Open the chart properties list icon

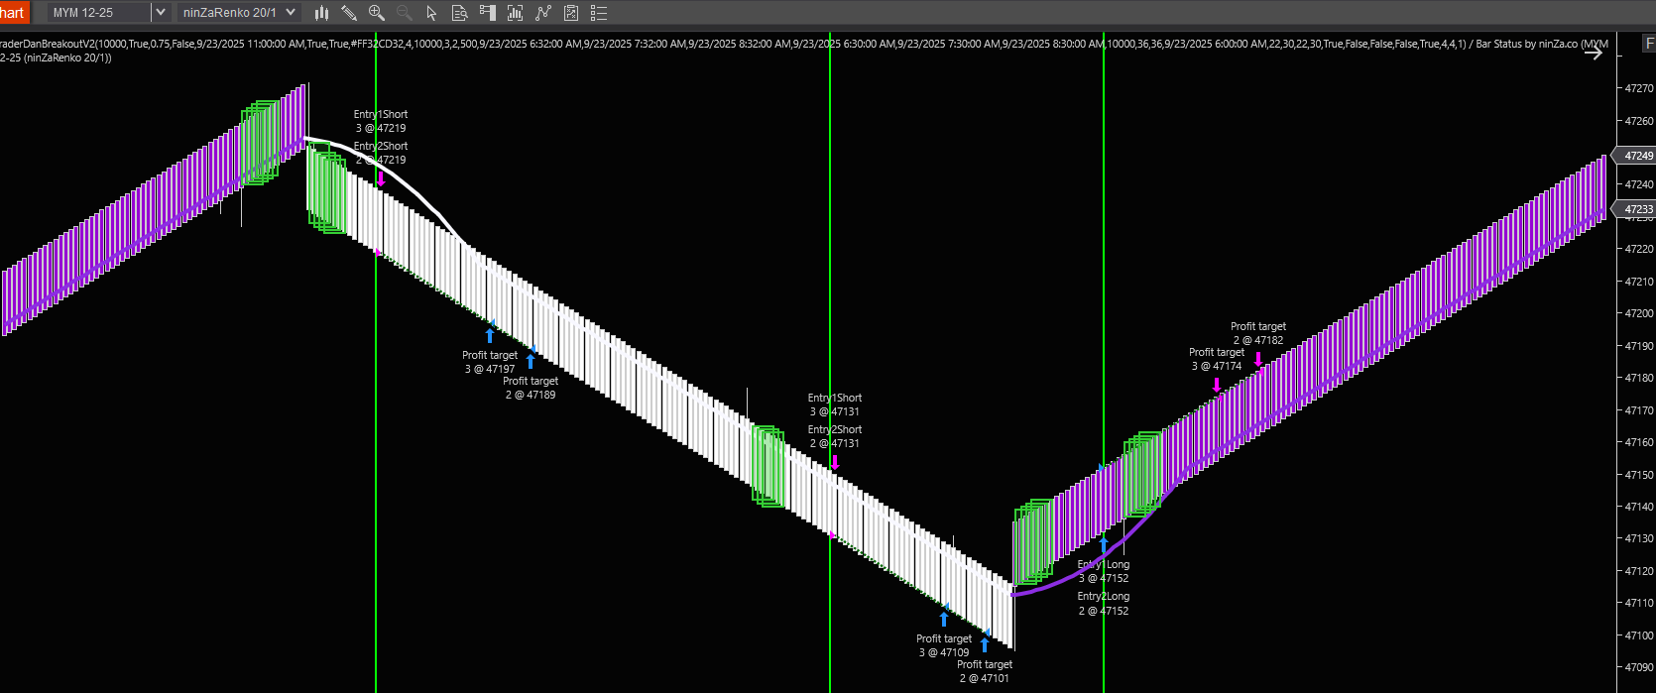(599, 13)
